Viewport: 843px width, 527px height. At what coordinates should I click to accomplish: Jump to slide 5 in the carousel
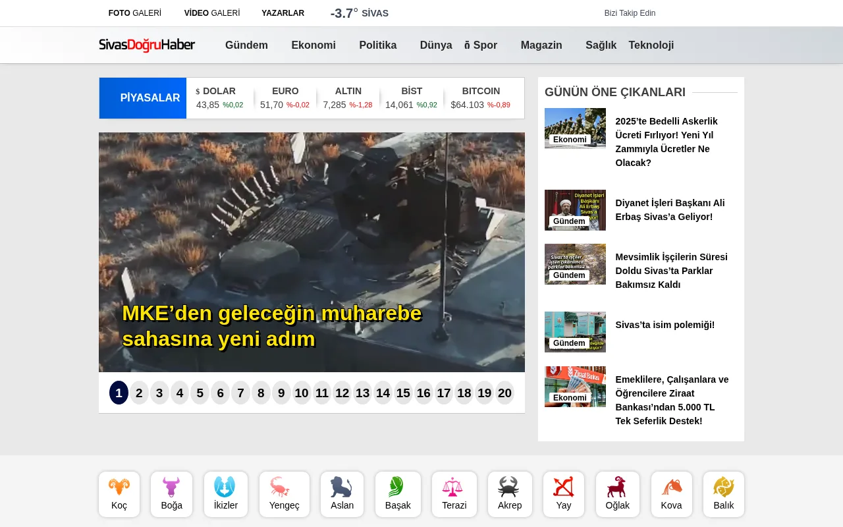(x=200, y=393)
